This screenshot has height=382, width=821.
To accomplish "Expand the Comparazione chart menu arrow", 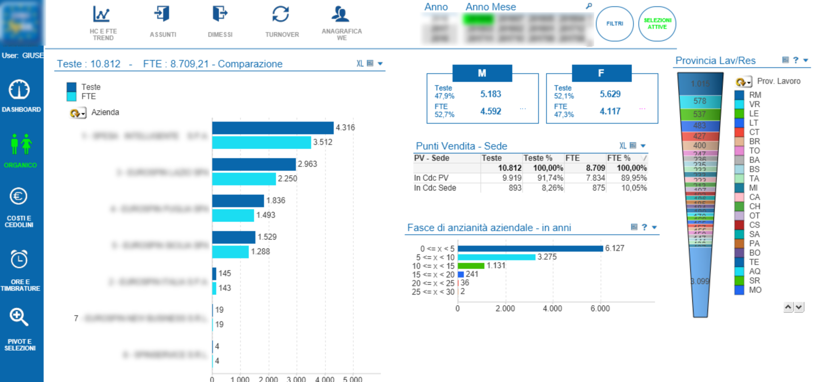I will (380, 64).
